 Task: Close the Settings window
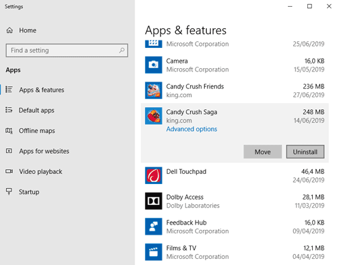(x=329, y=6)
